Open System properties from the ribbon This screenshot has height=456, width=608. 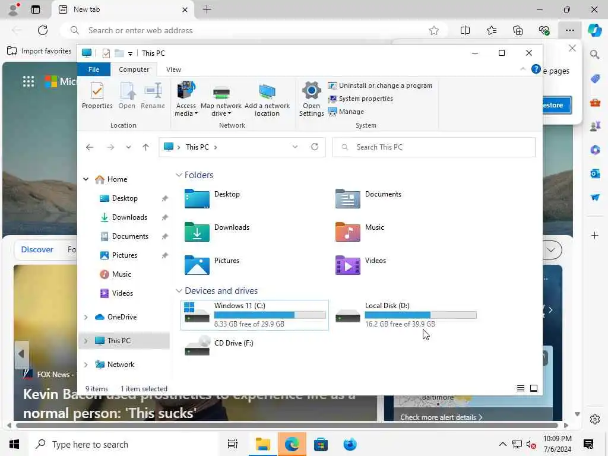coord(360,99)
